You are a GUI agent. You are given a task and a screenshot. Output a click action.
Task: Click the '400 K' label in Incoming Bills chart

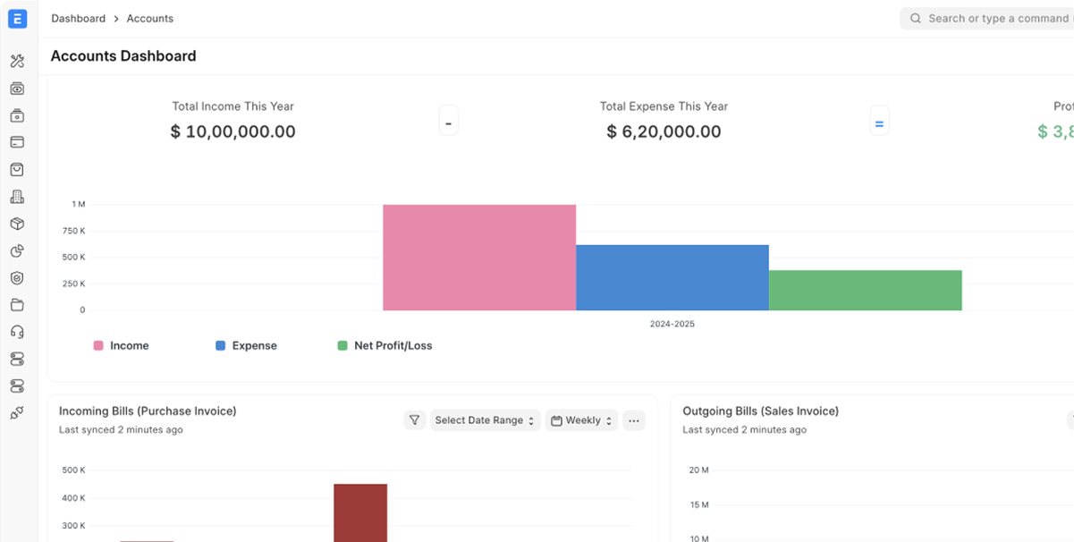[x=73, y=498]
